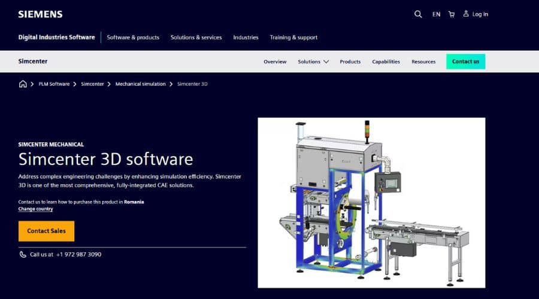Click Log in link

(x=480, y=14)
